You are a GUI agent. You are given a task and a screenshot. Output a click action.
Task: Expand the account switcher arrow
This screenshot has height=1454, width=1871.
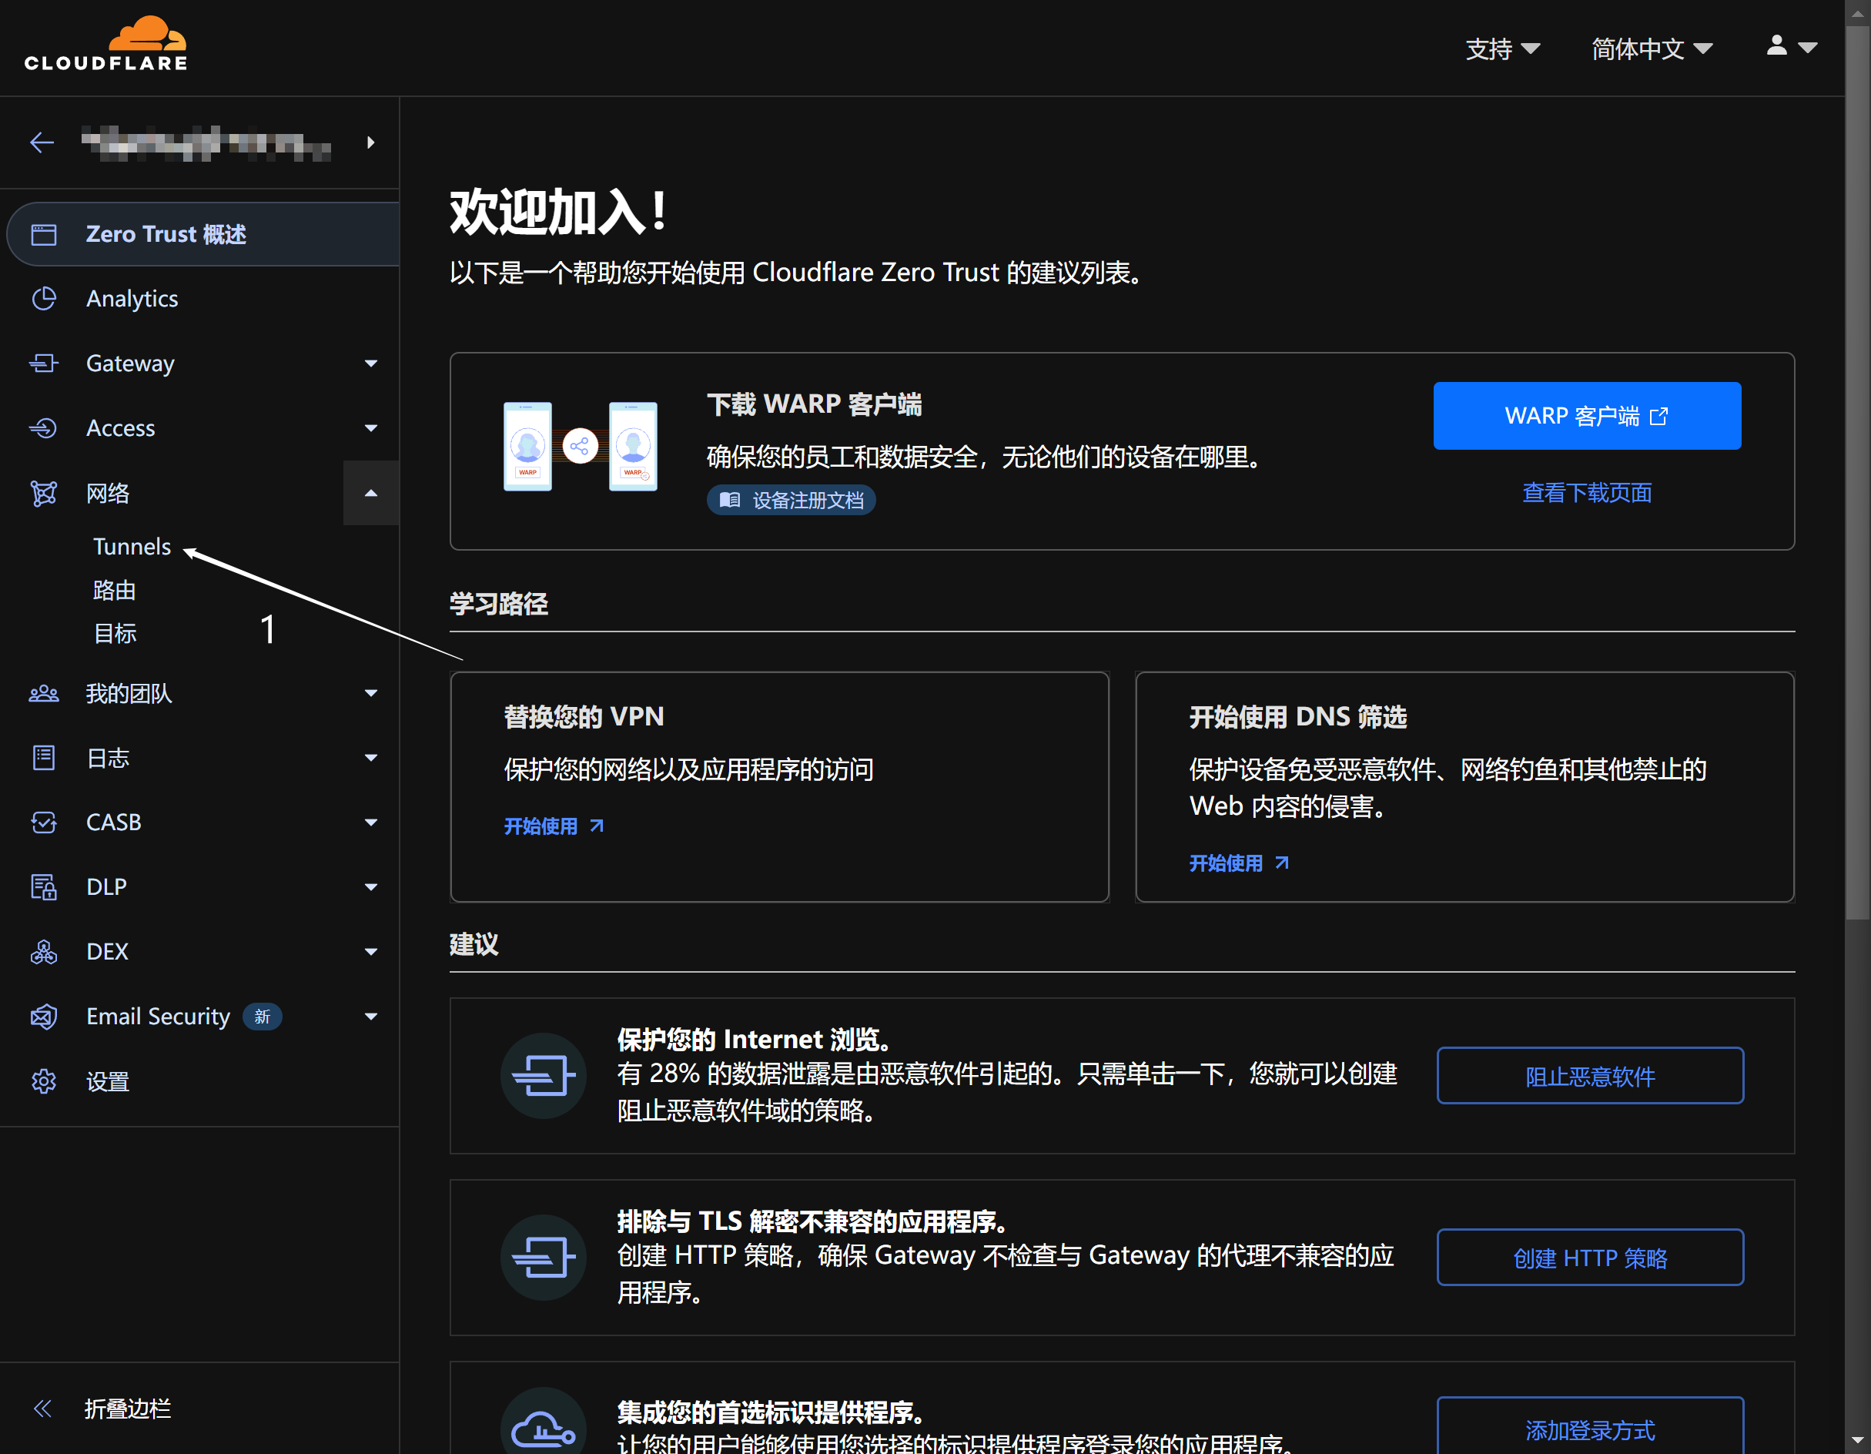pyautogui.click(x=370, y=142)
